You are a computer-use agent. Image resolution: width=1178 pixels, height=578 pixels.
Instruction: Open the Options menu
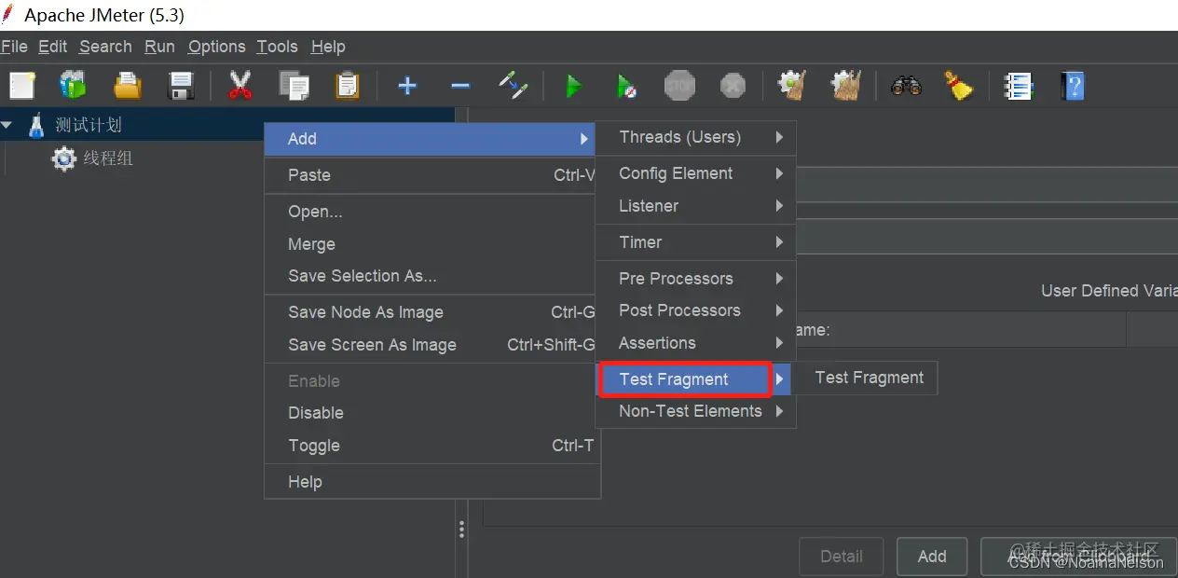(216, 47)
